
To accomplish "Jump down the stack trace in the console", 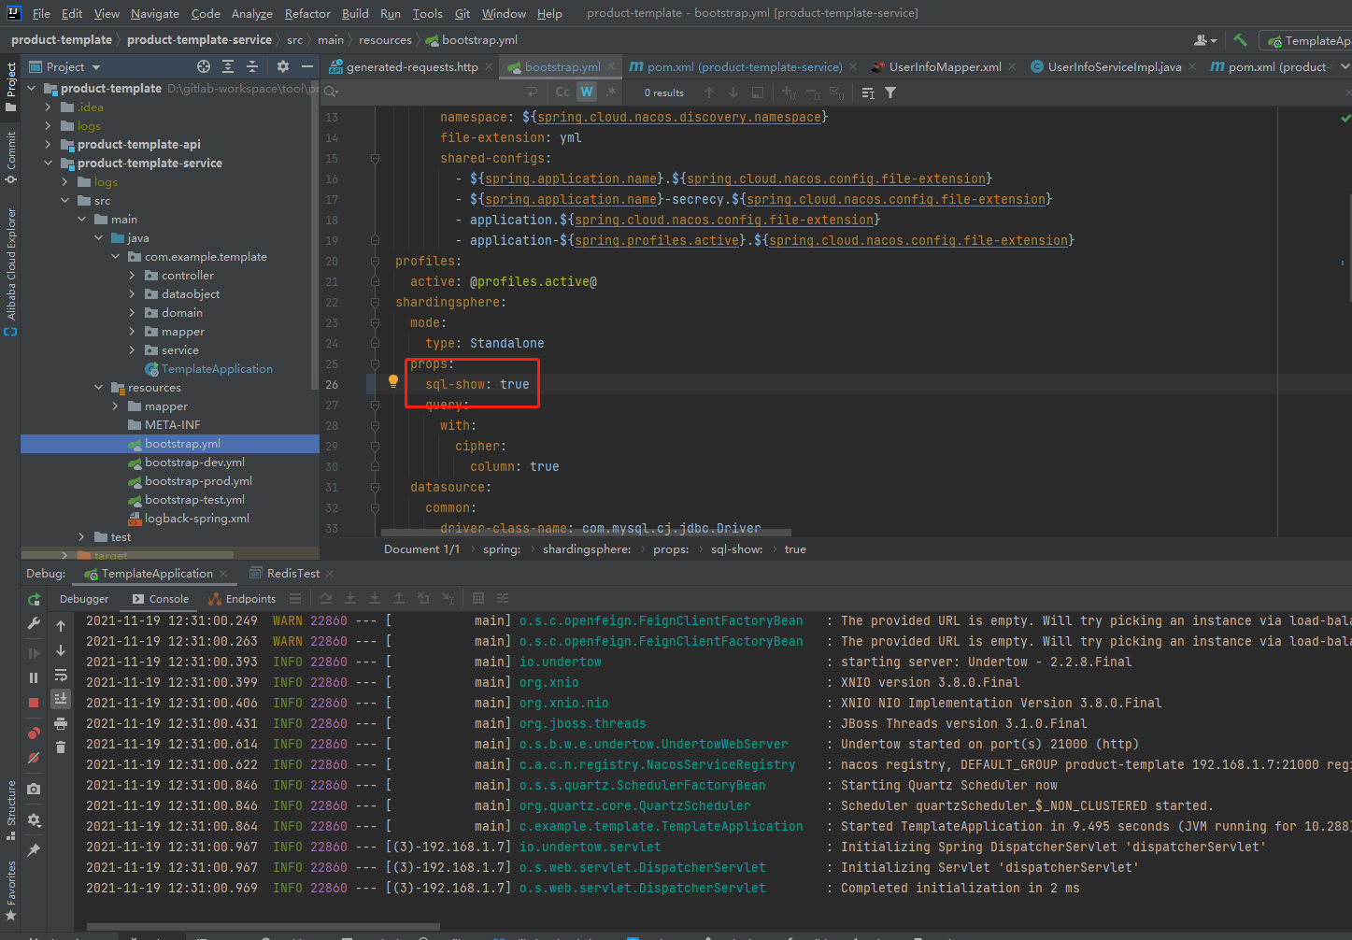I will tap(61, 650).
